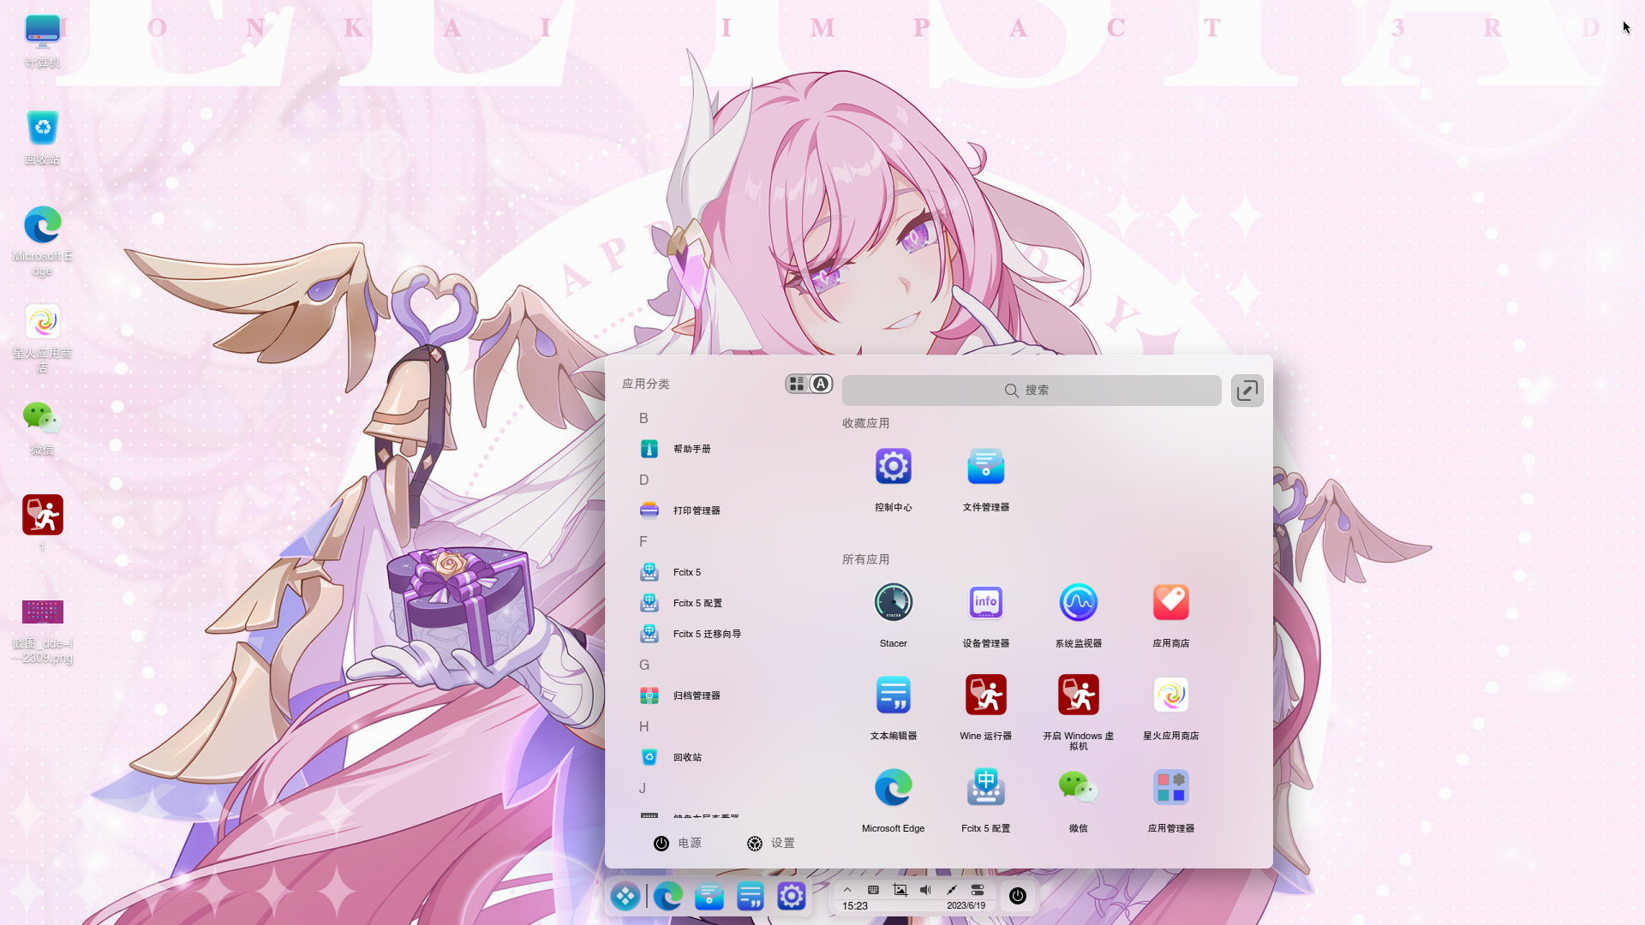
Task: Open 星火应用商店 from all apps
Action: pyautogui.click(x=1170, y=705)
